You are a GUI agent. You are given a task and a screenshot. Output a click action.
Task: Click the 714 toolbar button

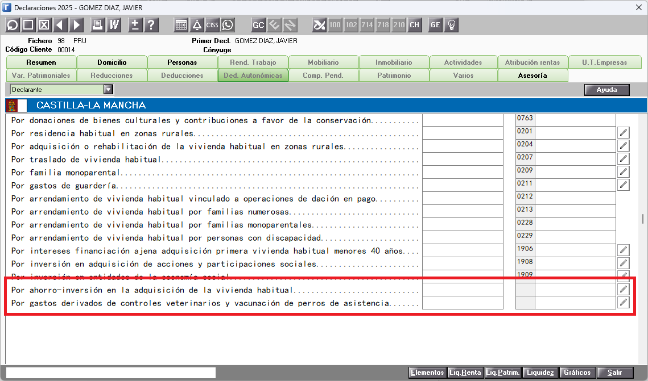pos(367,25)
